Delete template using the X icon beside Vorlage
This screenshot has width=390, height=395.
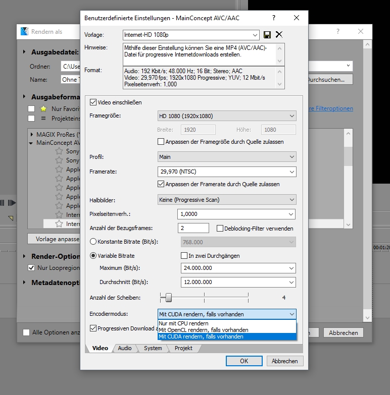click(x=279, y=34)
